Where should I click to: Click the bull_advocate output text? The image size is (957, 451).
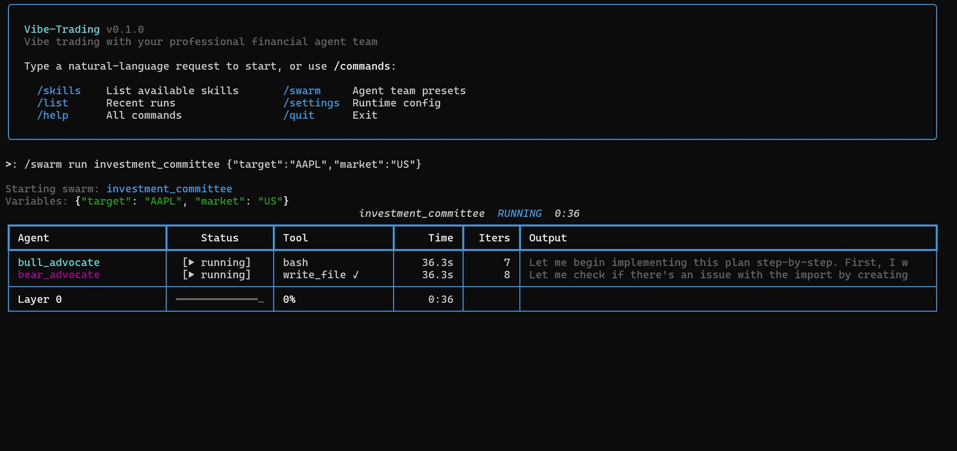coord(718,263)
